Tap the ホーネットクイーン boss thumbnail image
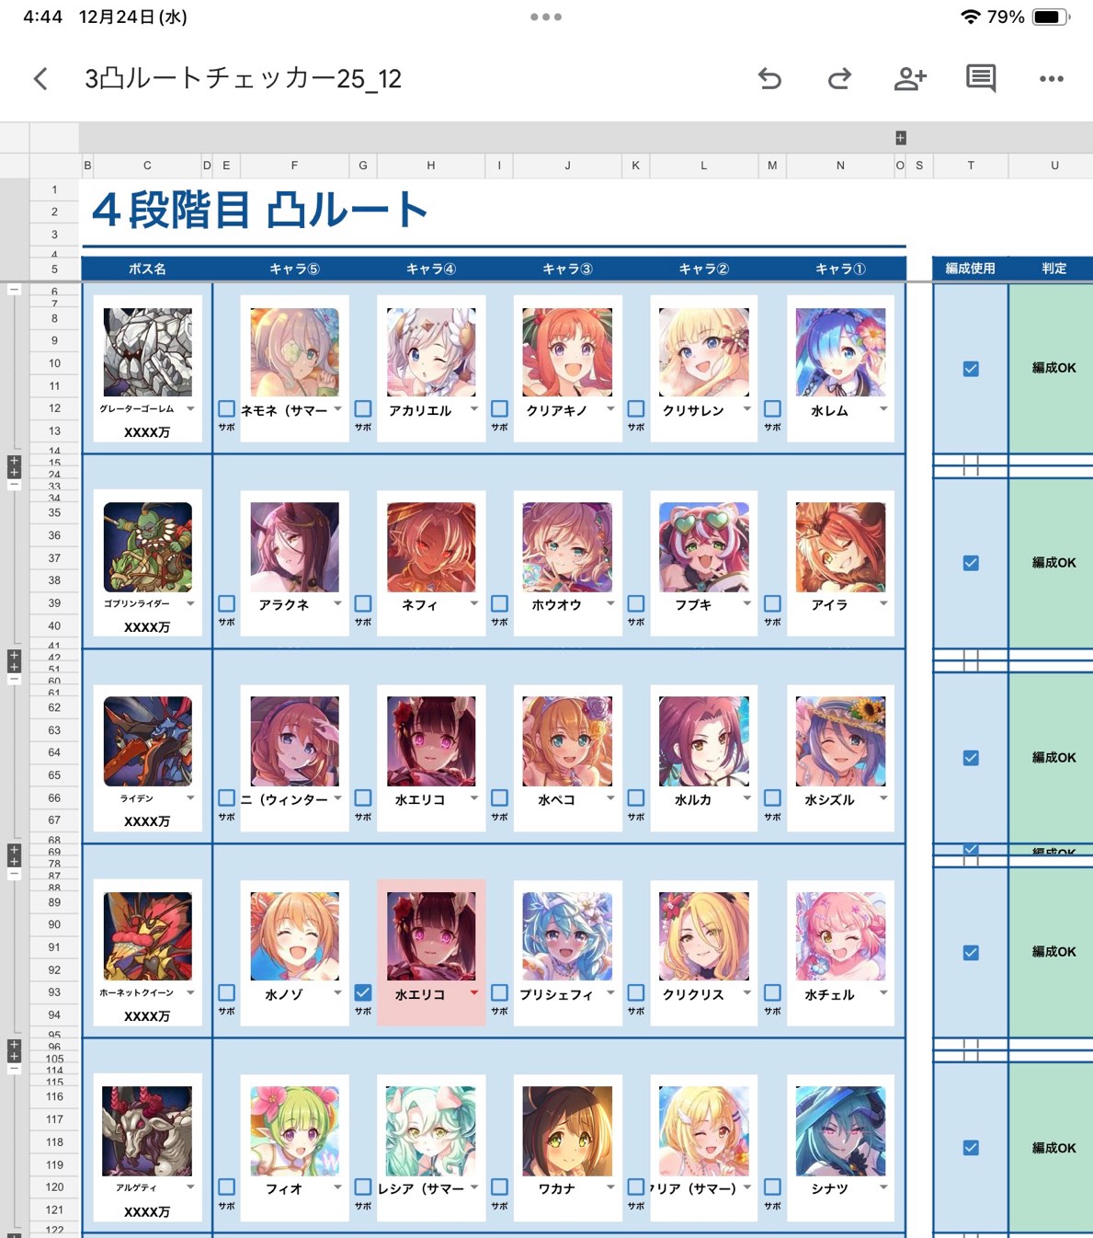Screen dimensions: 1093x1238 click(147, 936)
